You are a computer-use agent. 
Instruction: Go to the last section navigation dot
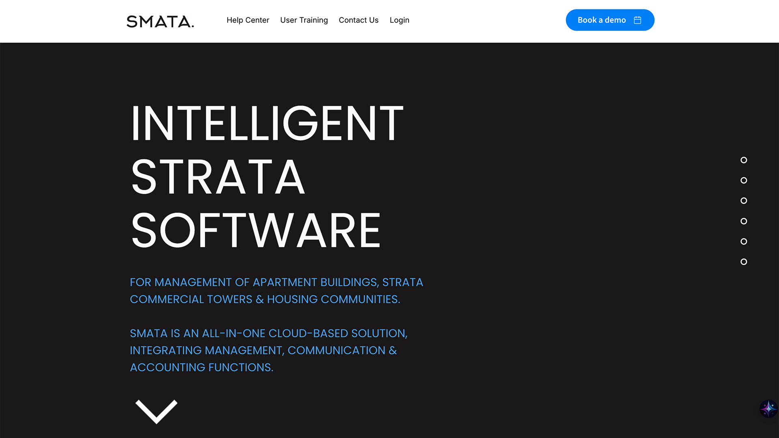744,262
